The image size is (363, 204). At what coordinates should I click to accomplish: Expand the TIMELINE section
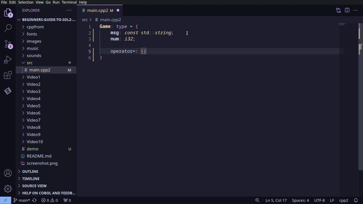(47, 178)
